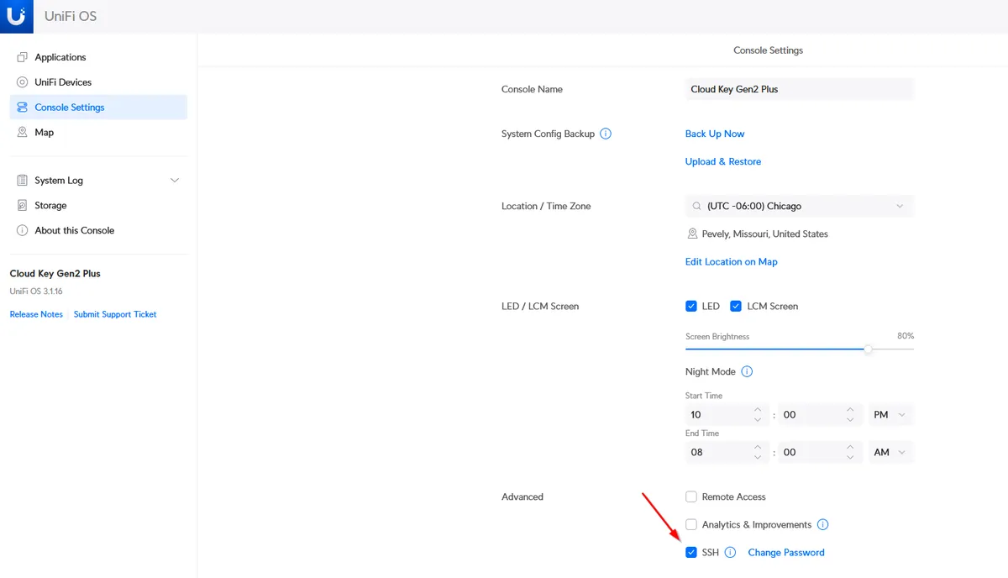Image resolution: width=1008 pixels, height=578 pixels.
Task: Enable the Remote Access checkbox
Action: pos(691,497)
